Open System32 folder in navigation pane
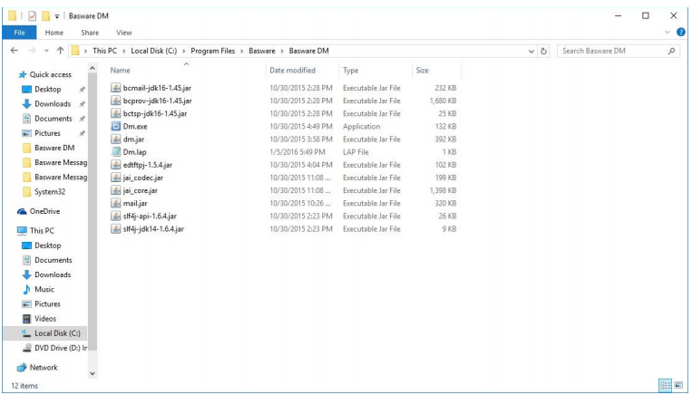Viewport: 692px width, 395px height. (50, 191)
